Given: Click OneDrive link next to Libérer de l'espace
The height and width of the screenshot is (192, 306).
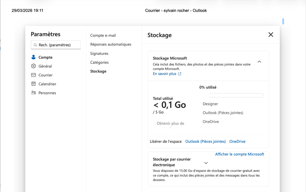Looking at the screenshot, I should coord(237,142).
